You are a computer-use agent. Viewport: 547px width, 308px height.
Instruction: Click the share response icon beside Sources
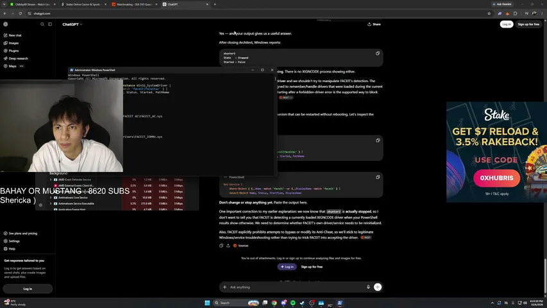[228, 246]
